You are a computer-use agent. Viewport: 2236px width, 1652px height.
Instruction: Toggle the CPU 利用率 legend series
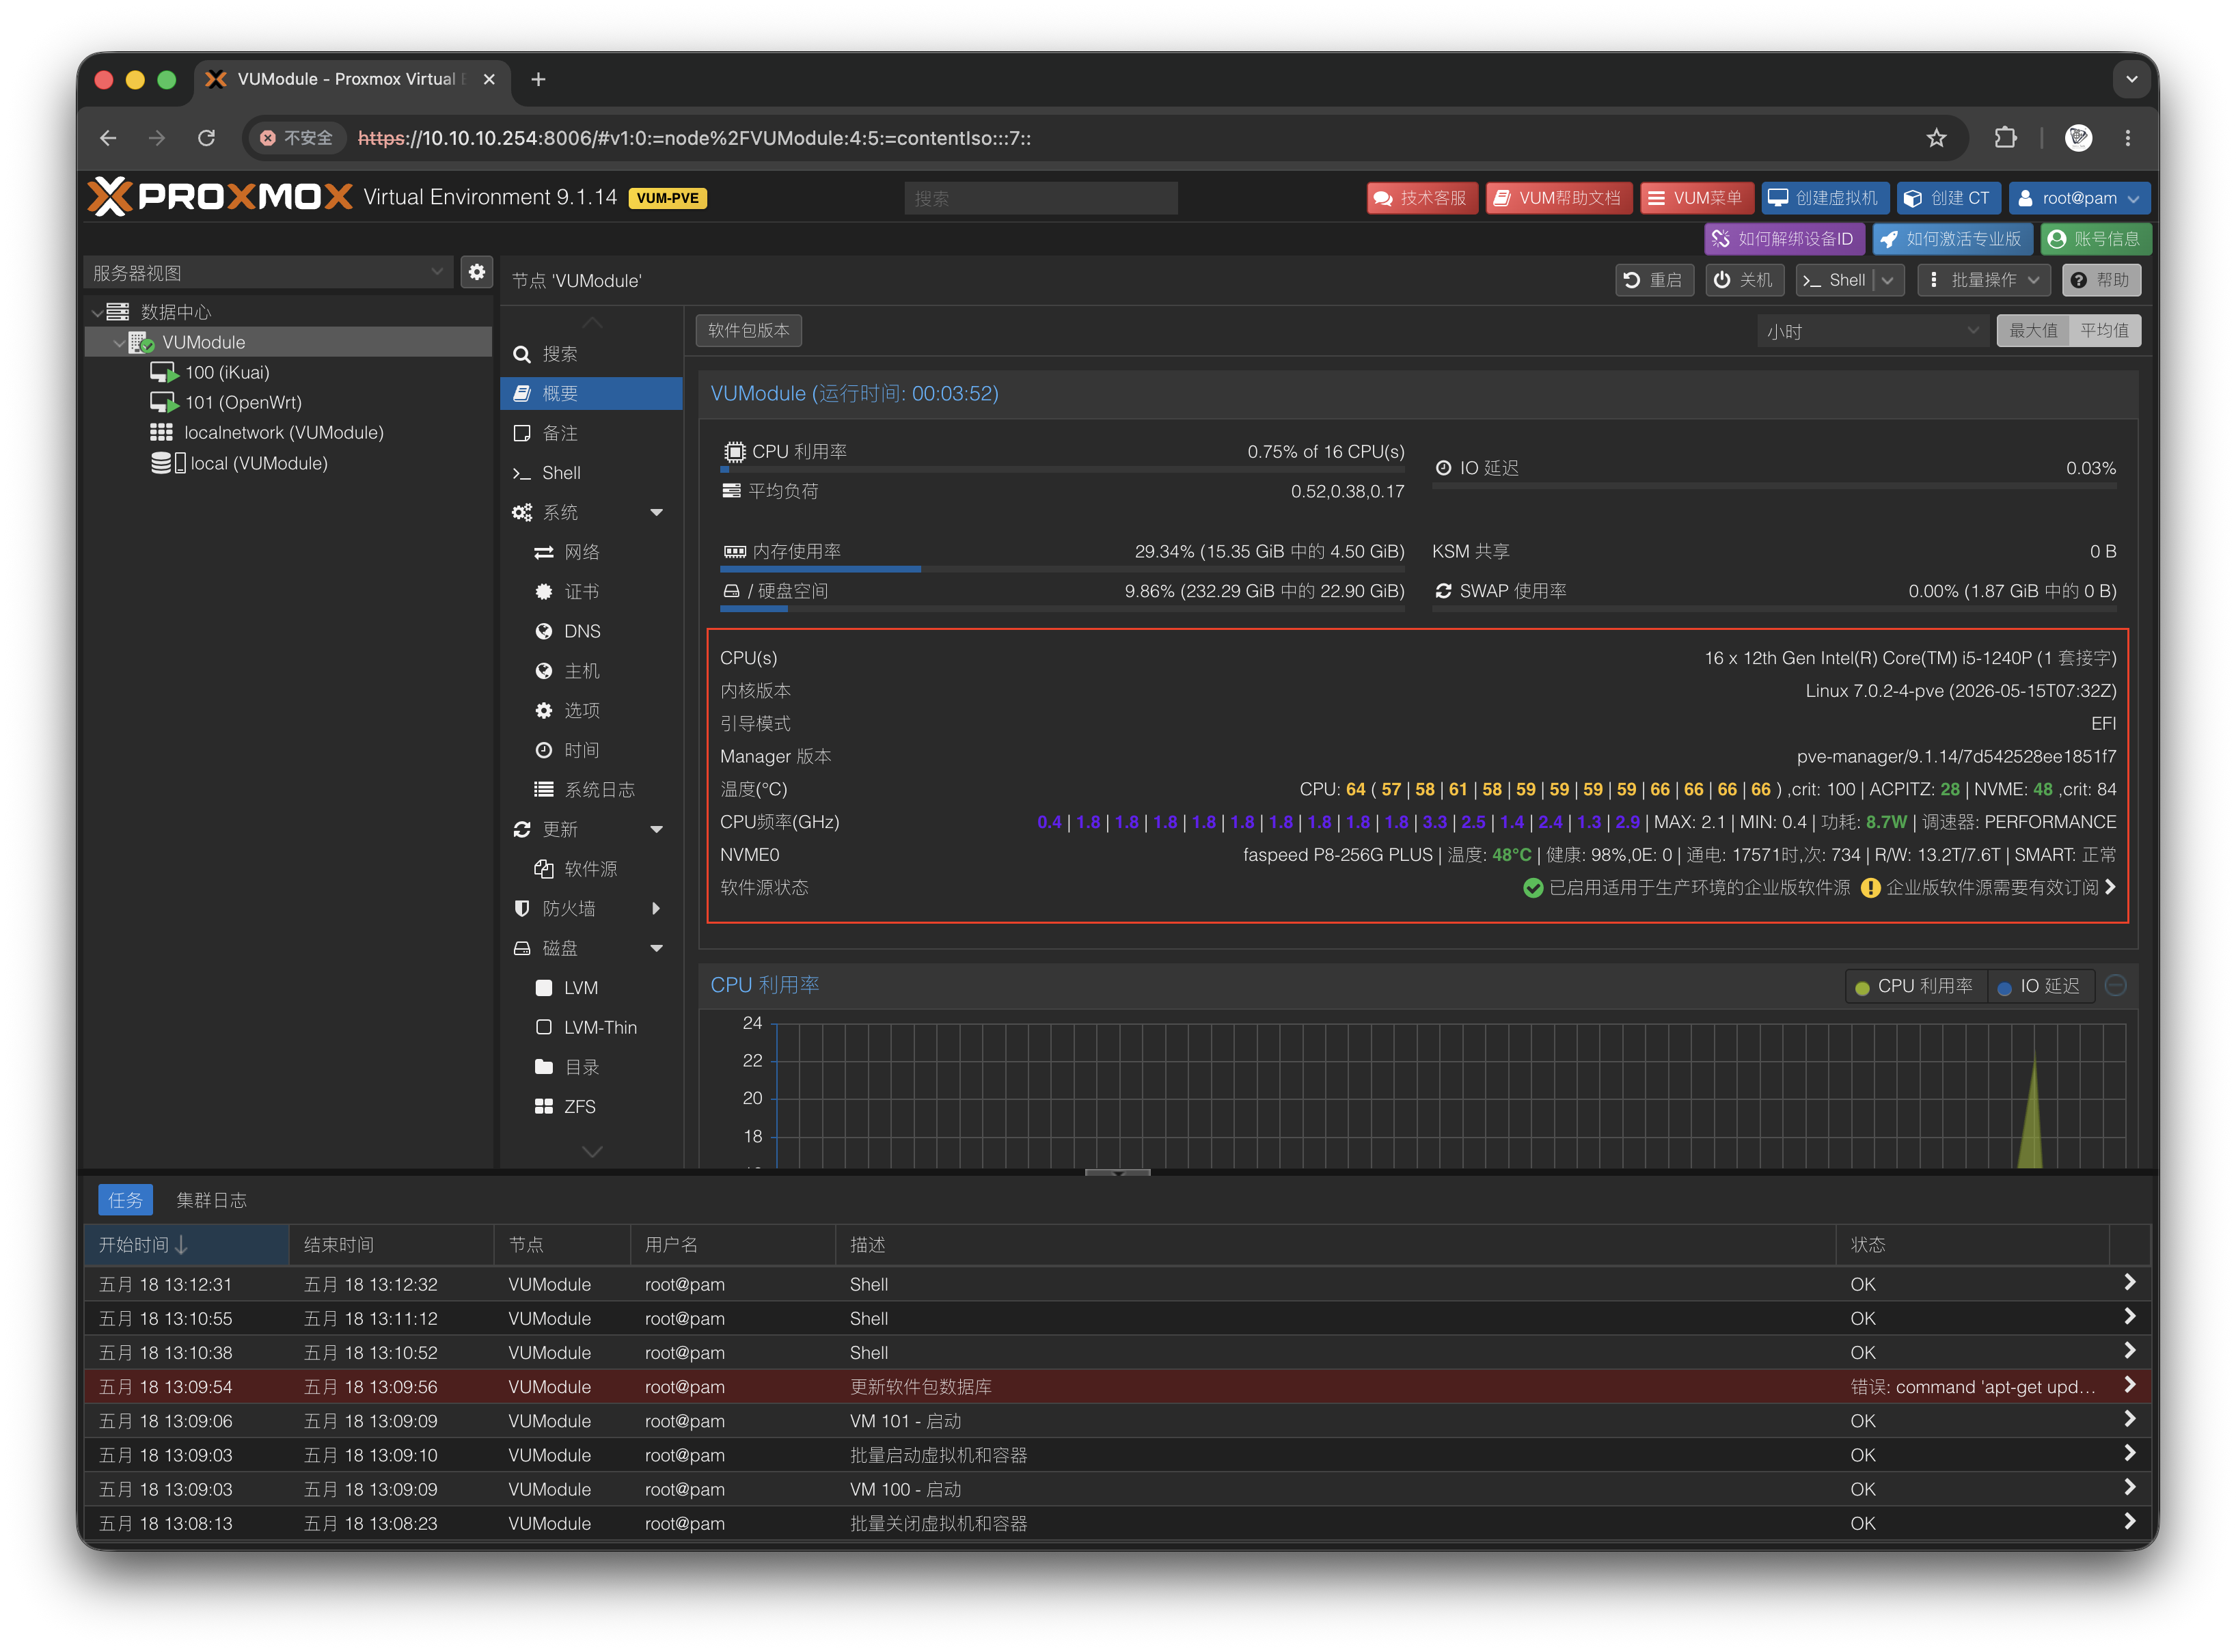[x=1914, y=986]
